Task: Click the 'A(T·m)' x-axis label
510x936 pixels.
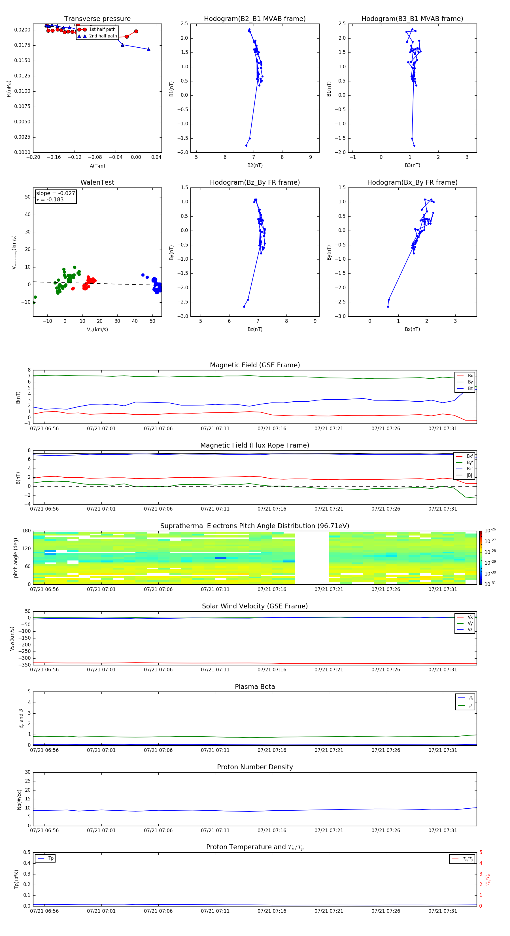Action: [97, 166]
